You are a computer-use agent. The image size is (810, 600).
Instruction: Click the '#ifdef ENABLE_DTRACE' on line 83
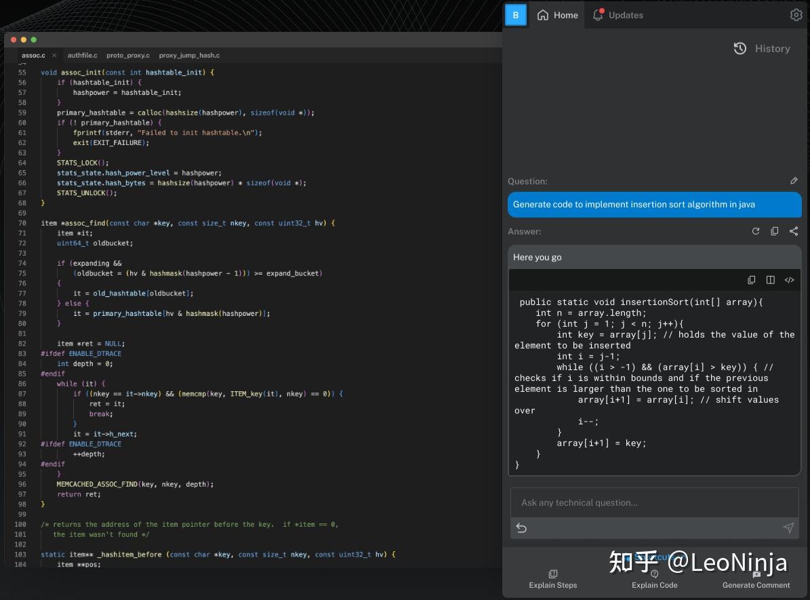tap(81, 353)
